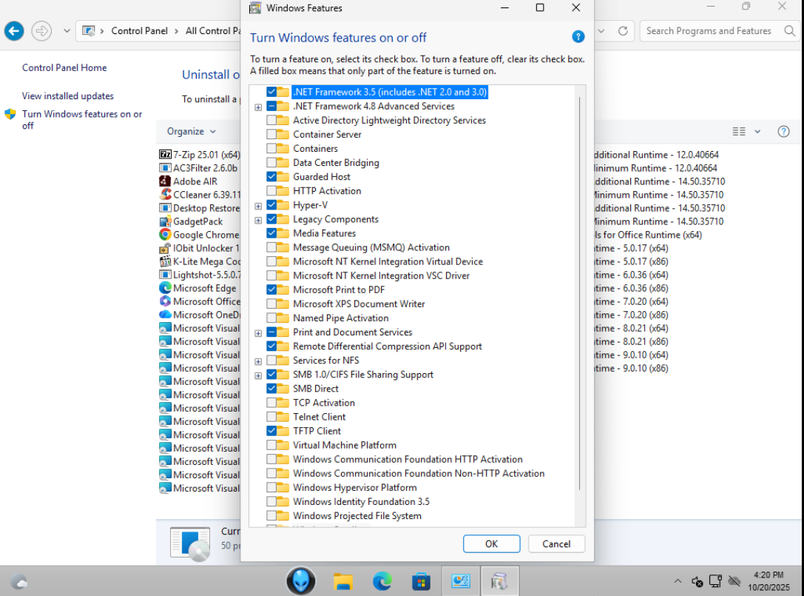Screen dimensions: 804x596
Task: Click the All Control Panel Items breadcrumb
Action: click(x=213, y=31)
